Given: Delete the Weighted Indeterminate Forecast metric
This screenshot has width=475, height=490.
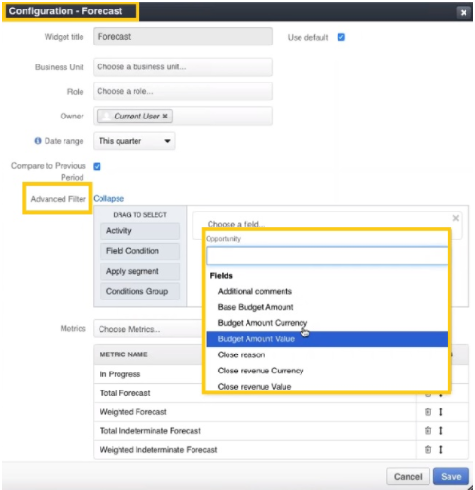Looking at the screenshot, I should (x=428, y=449).
